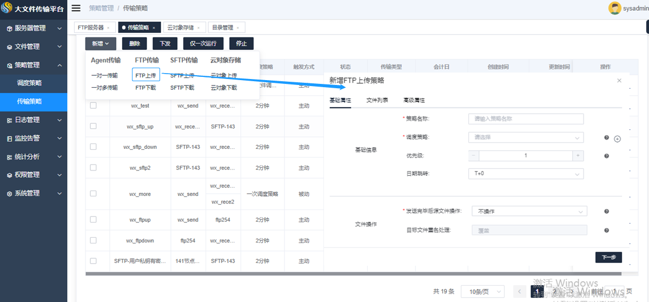This screenshot has width=649, height=302.
Task: Click the 停止 button
Action: pos(241,44)
